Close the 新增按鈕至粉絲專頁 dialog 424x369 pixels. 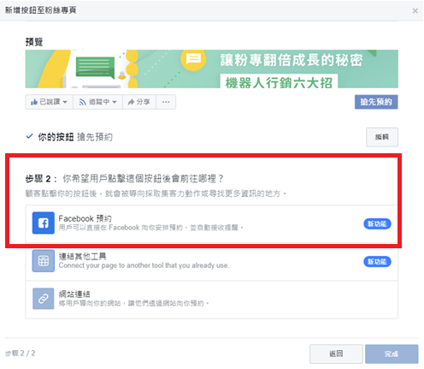[x=415, y=11]
